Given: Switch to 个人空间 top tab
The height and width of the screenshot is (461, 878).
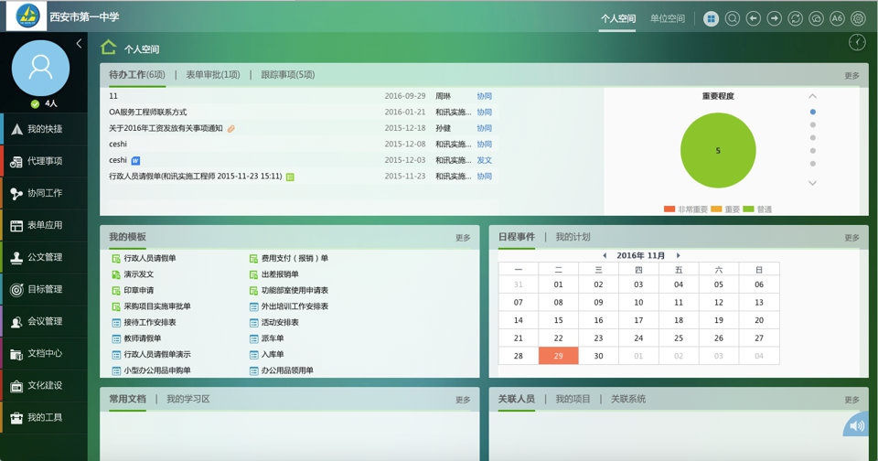Looking at the screenshot, I should point(618,18).
